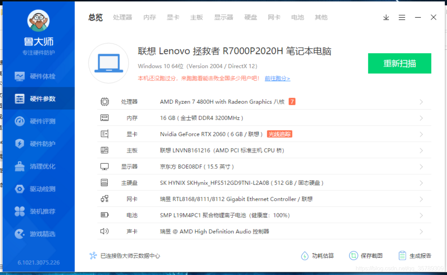The width and height of the screenshot is (447, 275).
Task: Switch to the 电池 tab
Action: 298,17
